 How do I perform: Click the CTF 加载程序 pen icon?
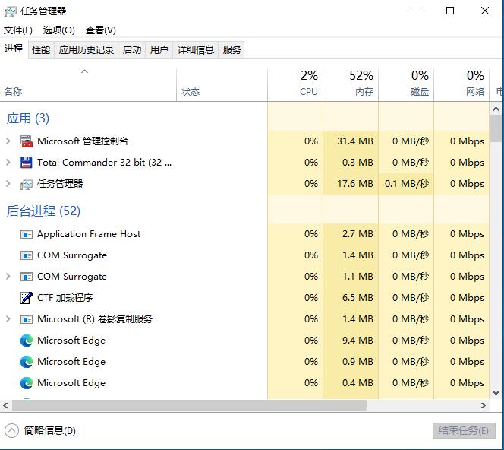27,298
